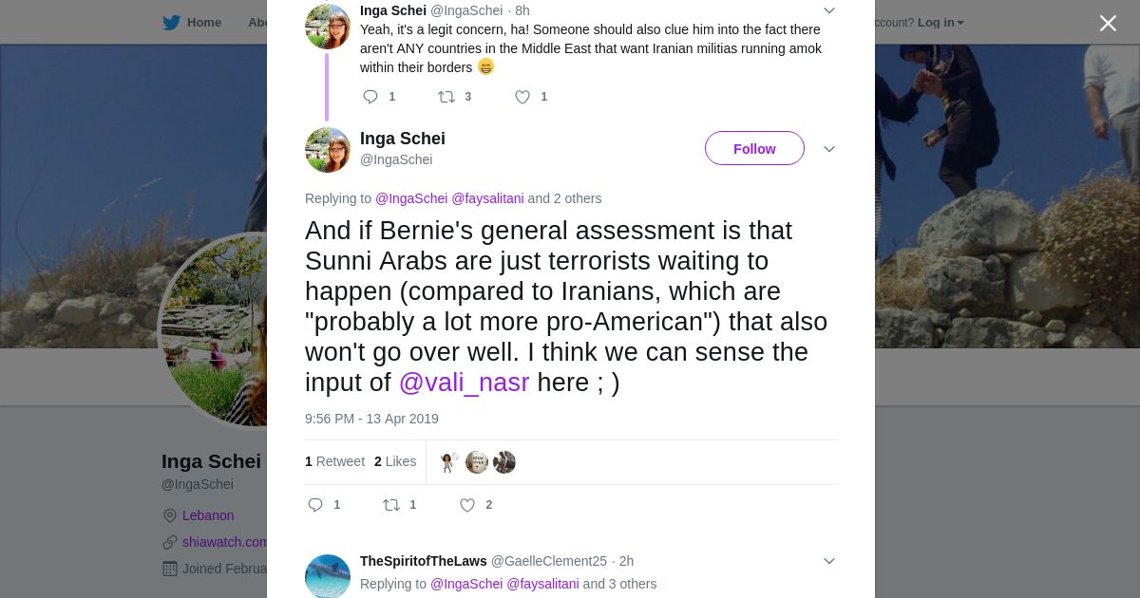Image resolution: width=1140 pixels, height=598 pixels.
Task: Reply to the main tweet about Bernie
Action: point(316,505)
